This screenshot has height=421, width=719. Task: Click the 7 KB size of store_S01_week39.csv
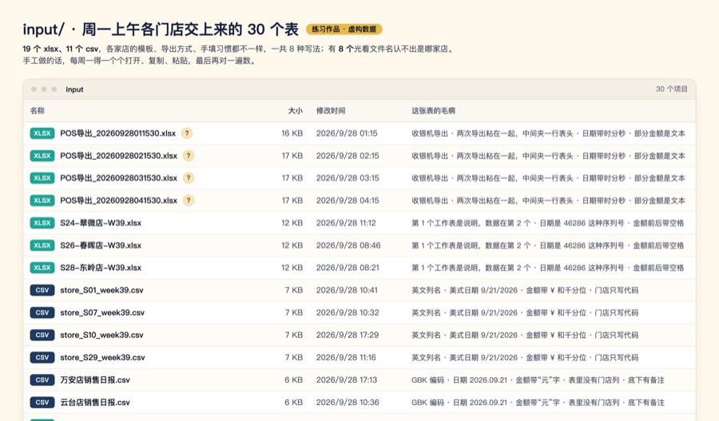294,290
